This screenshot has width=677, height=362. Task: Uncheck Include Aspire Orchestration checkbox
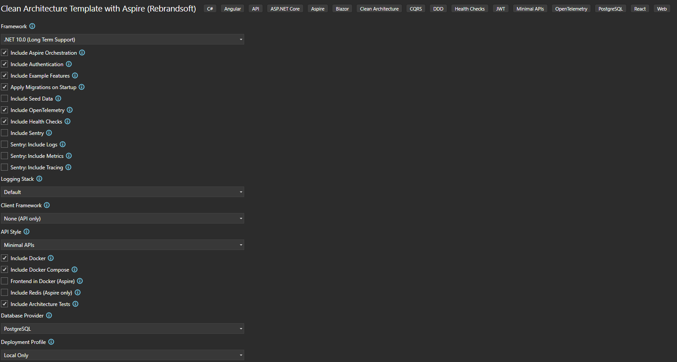(x=4, y=53)
